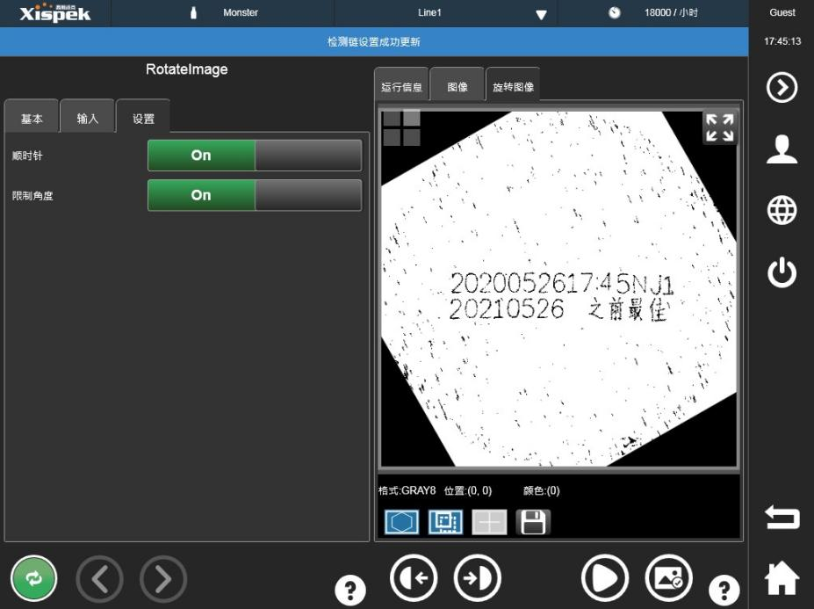Select the 设置 tab

143,118
